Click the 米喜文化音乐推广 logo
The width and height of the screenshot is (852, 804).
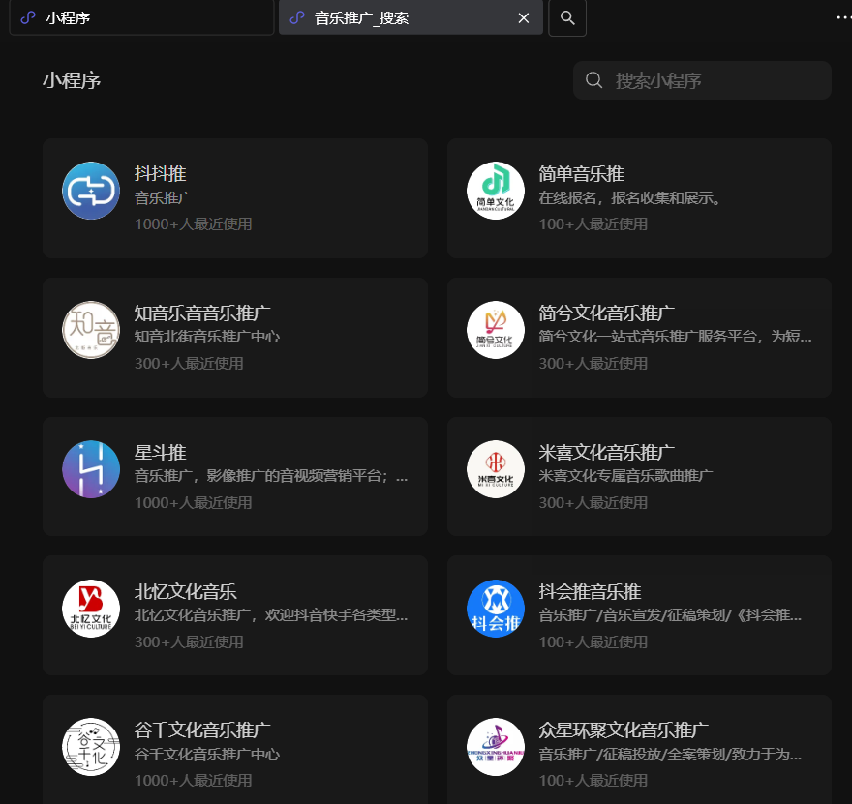click(496, 469)
